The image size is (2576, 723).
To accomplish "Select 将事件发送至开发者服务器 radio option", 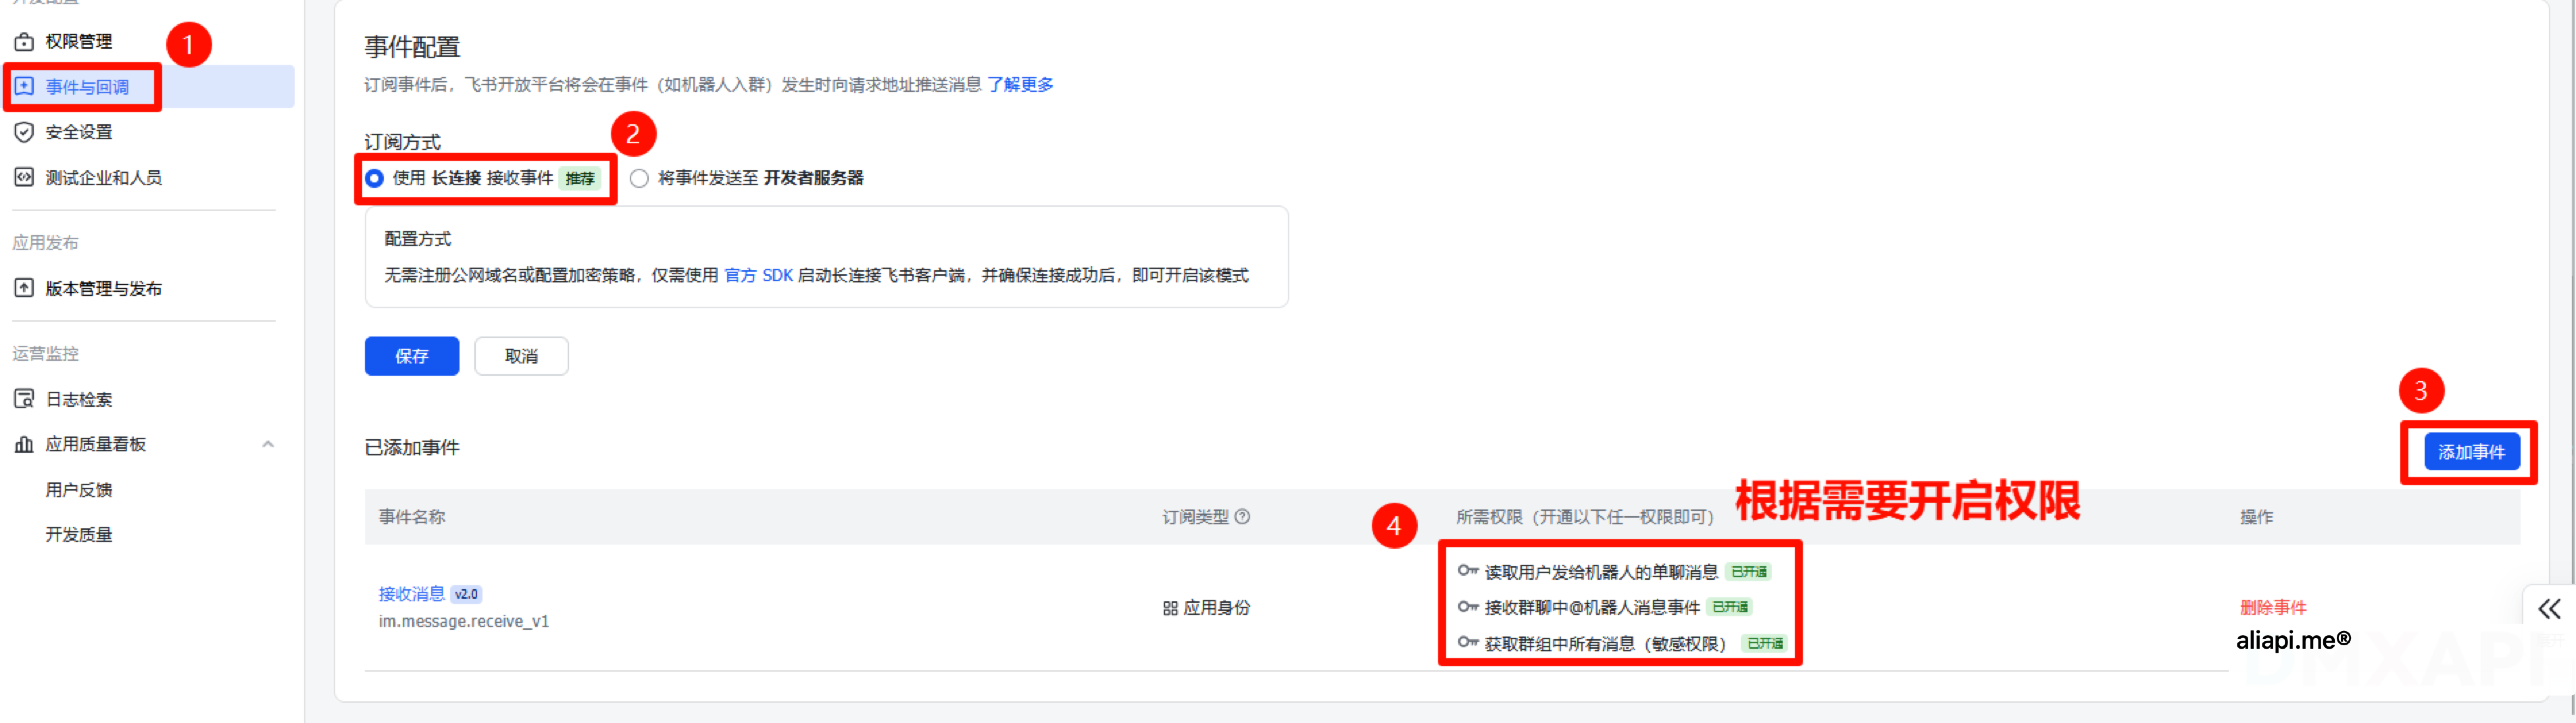I will [x=639, y=178].
